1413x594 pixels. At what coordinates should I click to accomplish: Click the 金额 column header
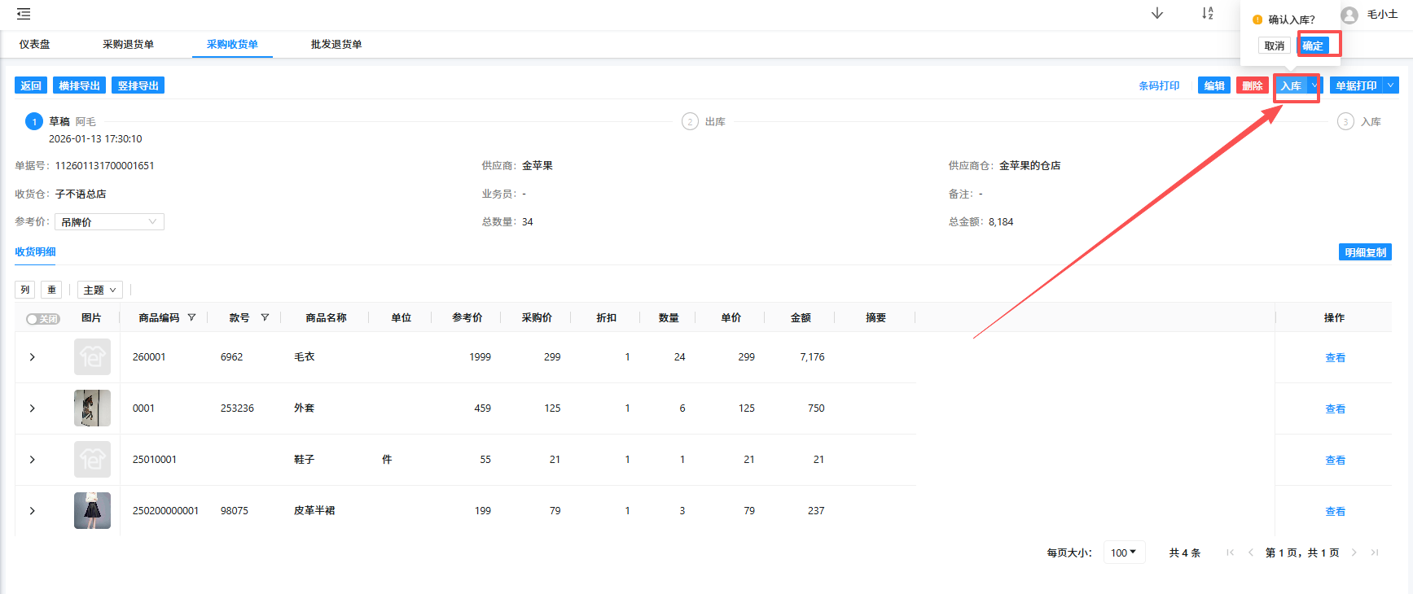801,317
